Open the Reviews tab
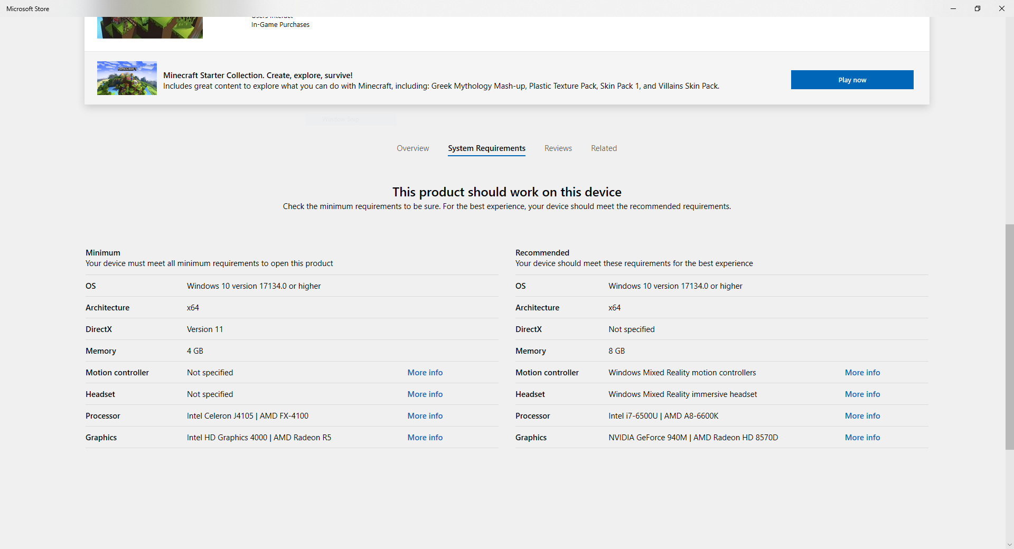 [558, 148]
